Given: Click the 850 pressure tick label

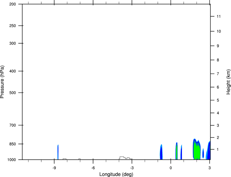Looking at the screenshot, I should pos(13,144).
